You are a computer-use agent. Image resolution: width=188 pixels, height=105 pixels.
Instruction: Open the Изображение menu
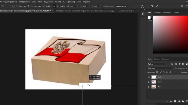24,2
